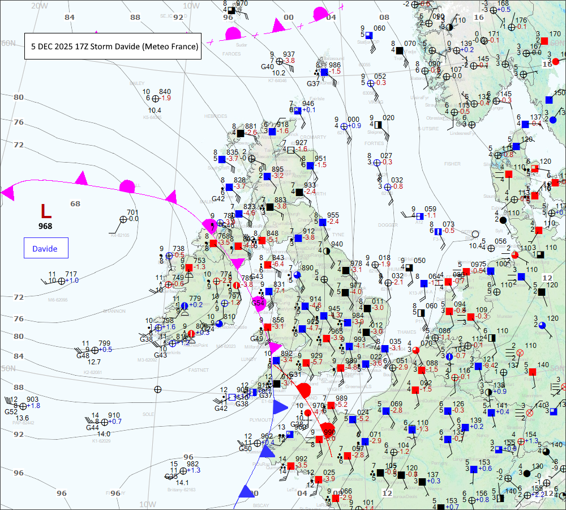Select the station circle labeled 799

coord(95,350)
